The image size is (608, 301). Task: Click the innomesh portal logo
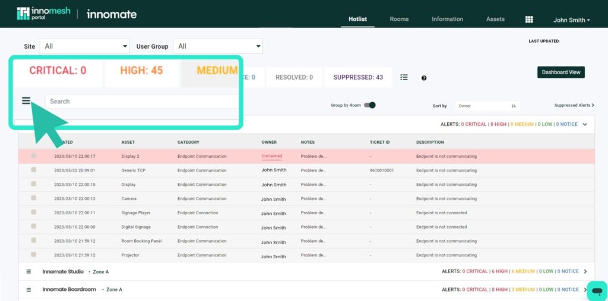[x=43, y=14]
